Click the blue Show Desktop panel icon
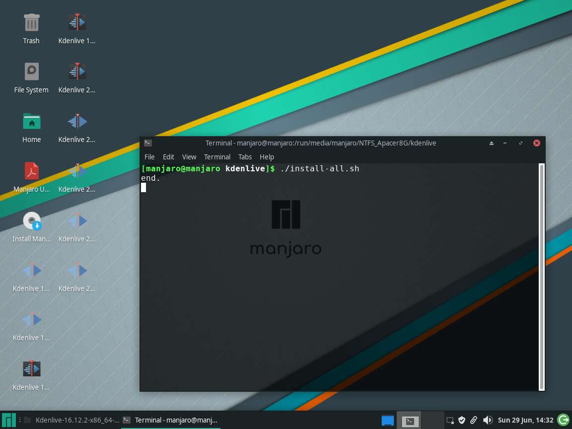 click(387, 420)
